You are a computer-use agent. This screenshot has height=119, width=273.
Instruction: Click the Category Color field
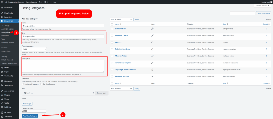coord(34,111)
